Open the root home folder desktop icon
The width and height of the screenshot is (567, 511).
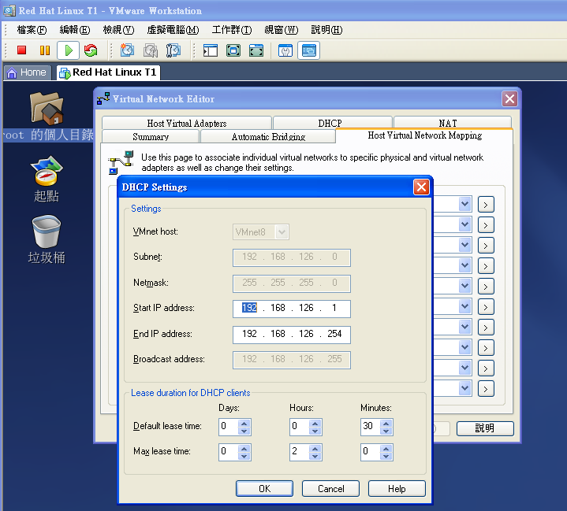47,108
